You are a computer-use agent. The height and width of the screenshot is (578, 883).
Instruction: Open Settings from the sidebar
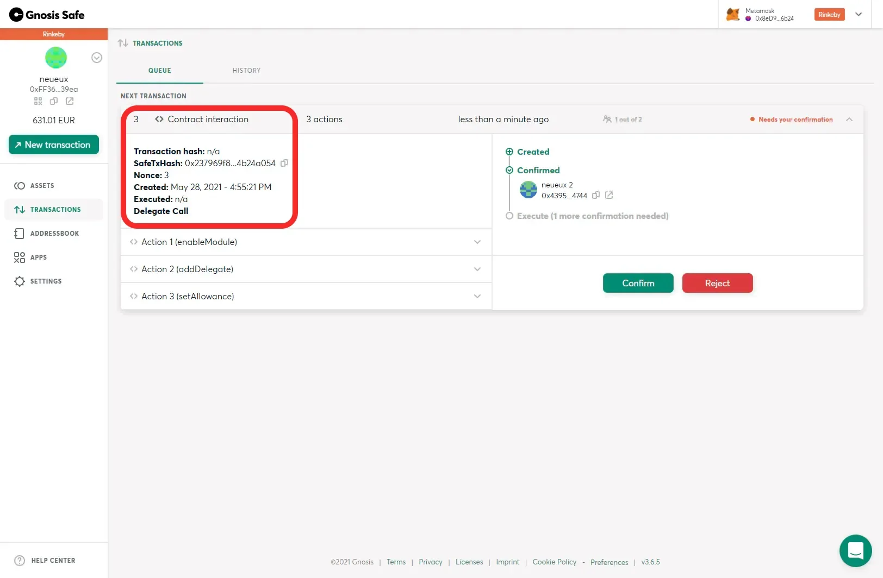coord(46,281)
